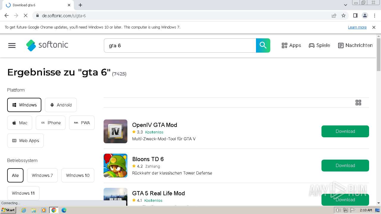Select the iPhone platform filter
This screenshot has height=214, width=381.
pos(51,123)
